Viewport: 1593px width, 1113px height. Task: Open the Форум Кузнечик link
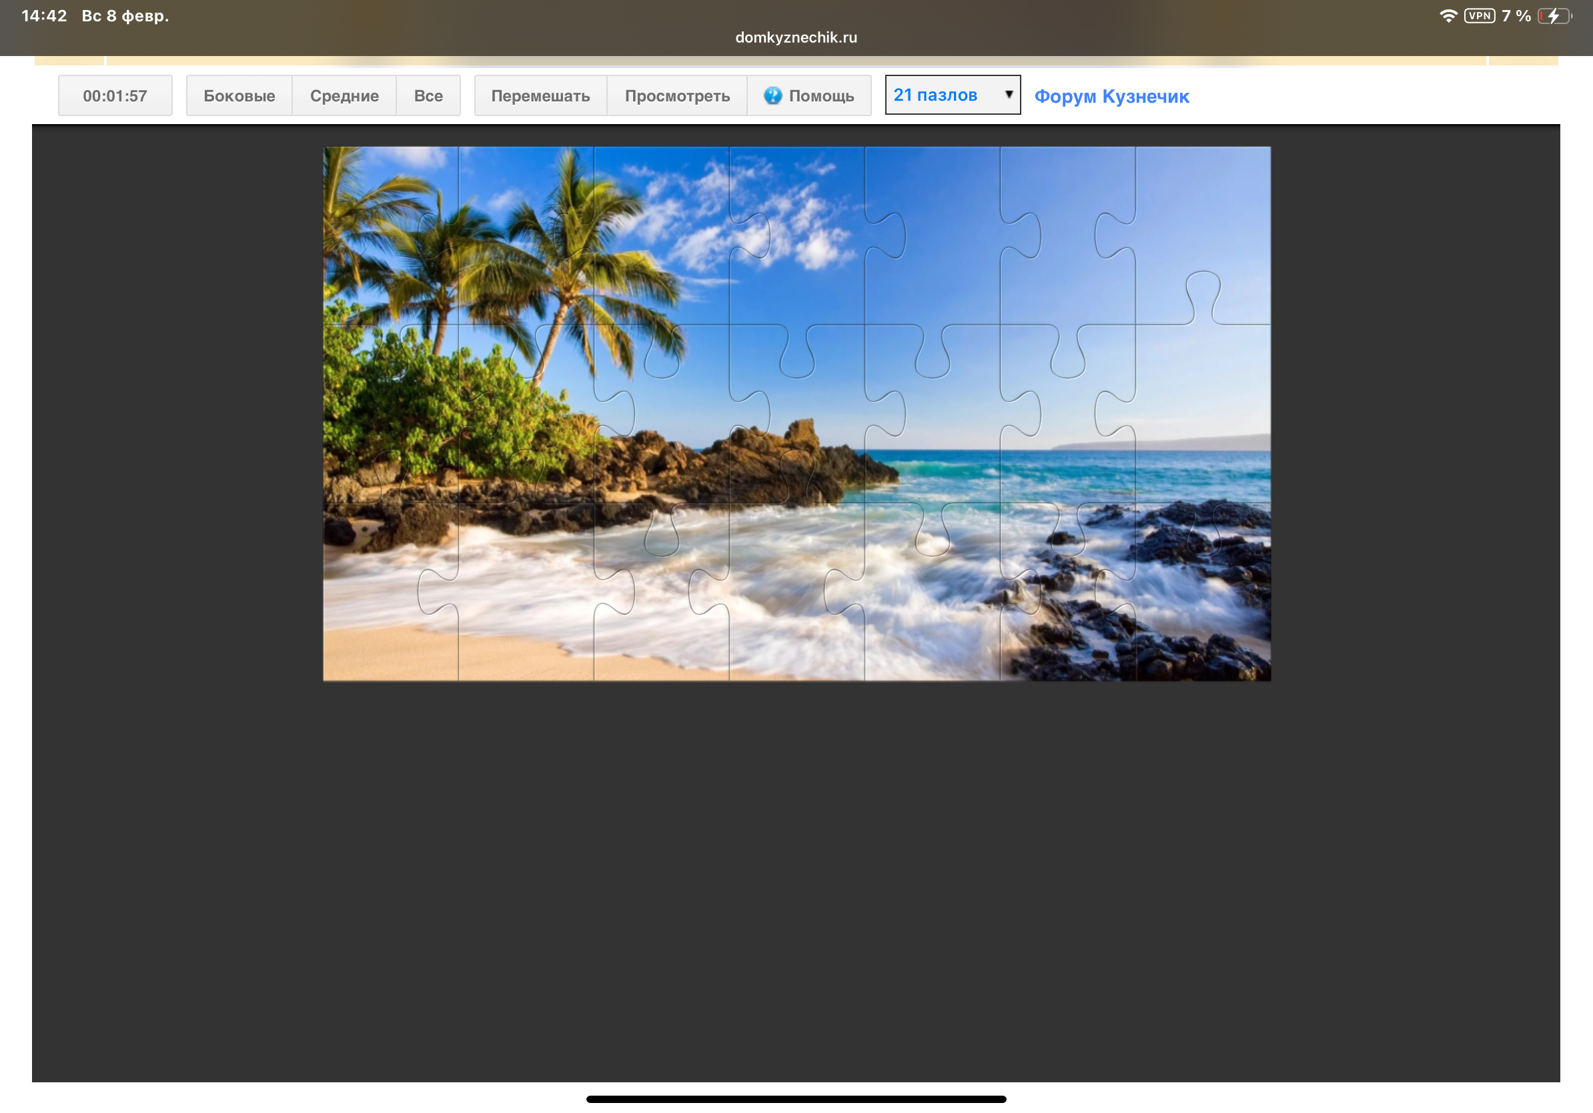[x=1111, y=97]
